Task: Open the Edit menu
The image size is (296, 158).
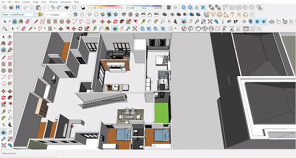Action: pyautogui.click(x=10, y=2)
